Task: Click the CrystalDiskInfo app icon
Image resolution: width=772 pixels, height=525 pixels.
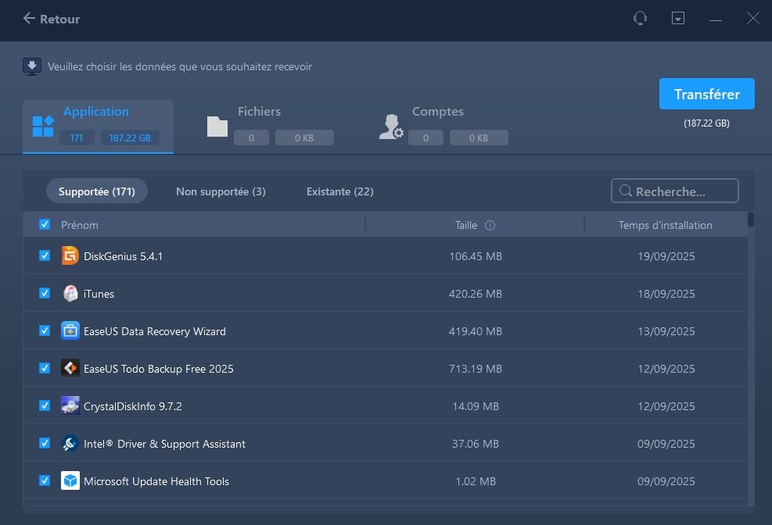Action: [x=70, y=406]
